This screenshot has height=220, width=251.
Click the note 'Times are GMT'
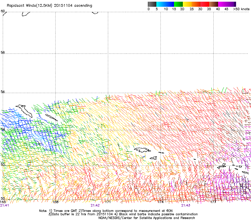click(65, 211)
